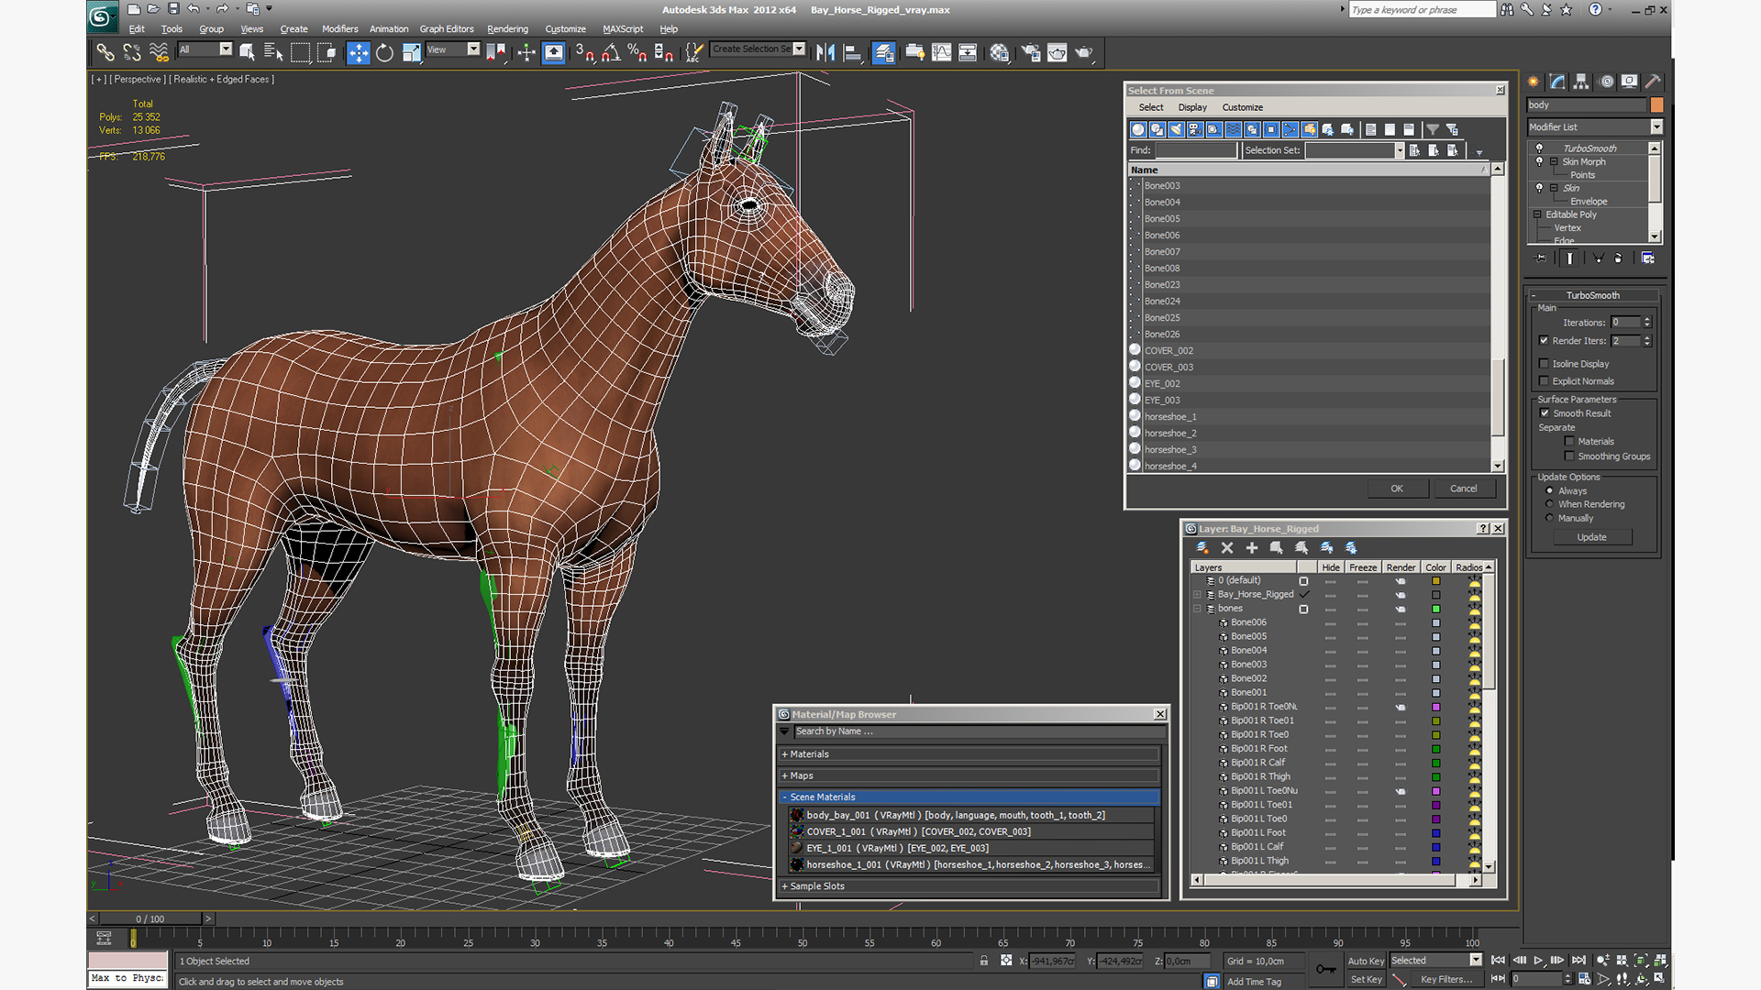Activate Select and Move tool
The height and width of the screenshot is (990, 1761).
pos(358,52)
